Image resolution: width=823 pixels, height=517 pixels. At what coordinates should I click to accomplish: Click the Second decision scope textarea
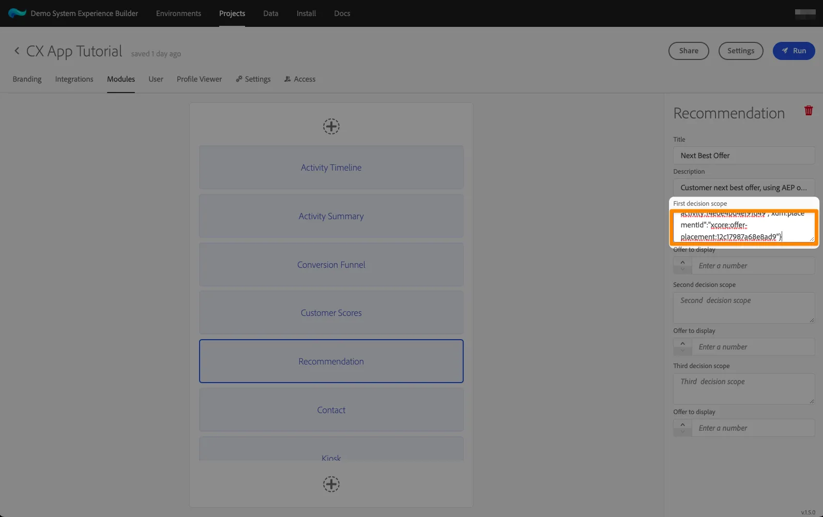[x=744, y=308]
